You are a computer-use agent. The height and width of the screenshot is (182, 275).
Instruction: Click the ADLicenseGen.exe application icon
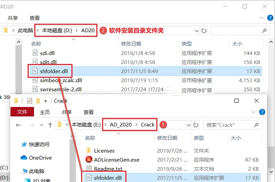point(89,159)
